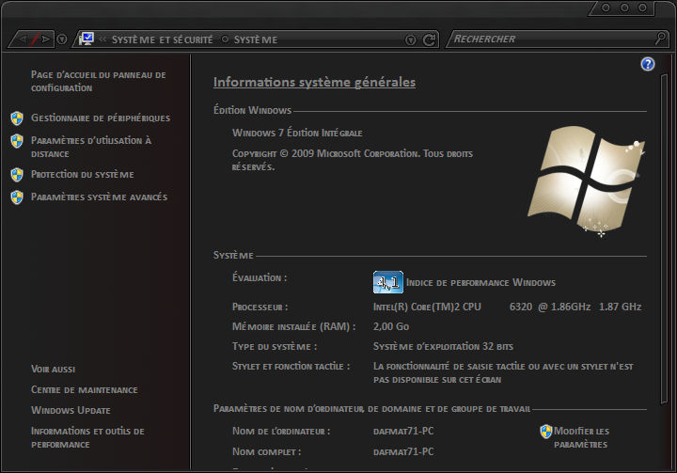Click Modifier les paramètres link
The height and width of the screenshot is (473, 677).
(x=581, y=437)
